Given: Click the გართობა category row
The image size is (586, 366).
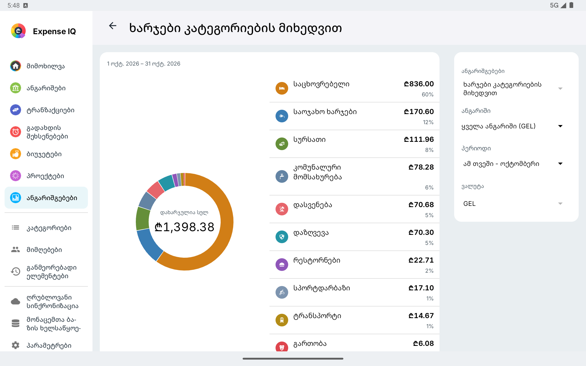Looking at the screenshot, I should [354, 343].
